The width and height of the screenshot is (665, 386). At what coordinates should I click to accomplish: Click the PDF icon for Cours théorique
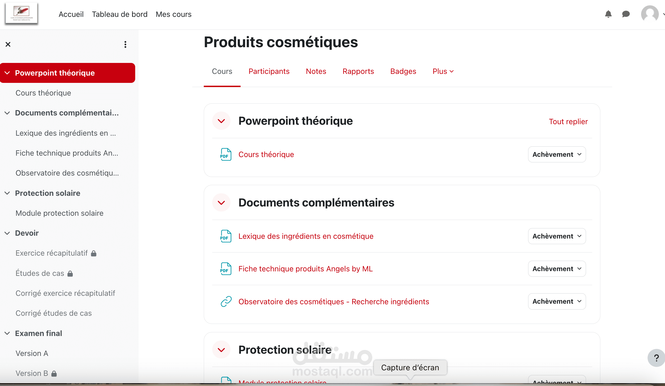click(x=226, y=155)
